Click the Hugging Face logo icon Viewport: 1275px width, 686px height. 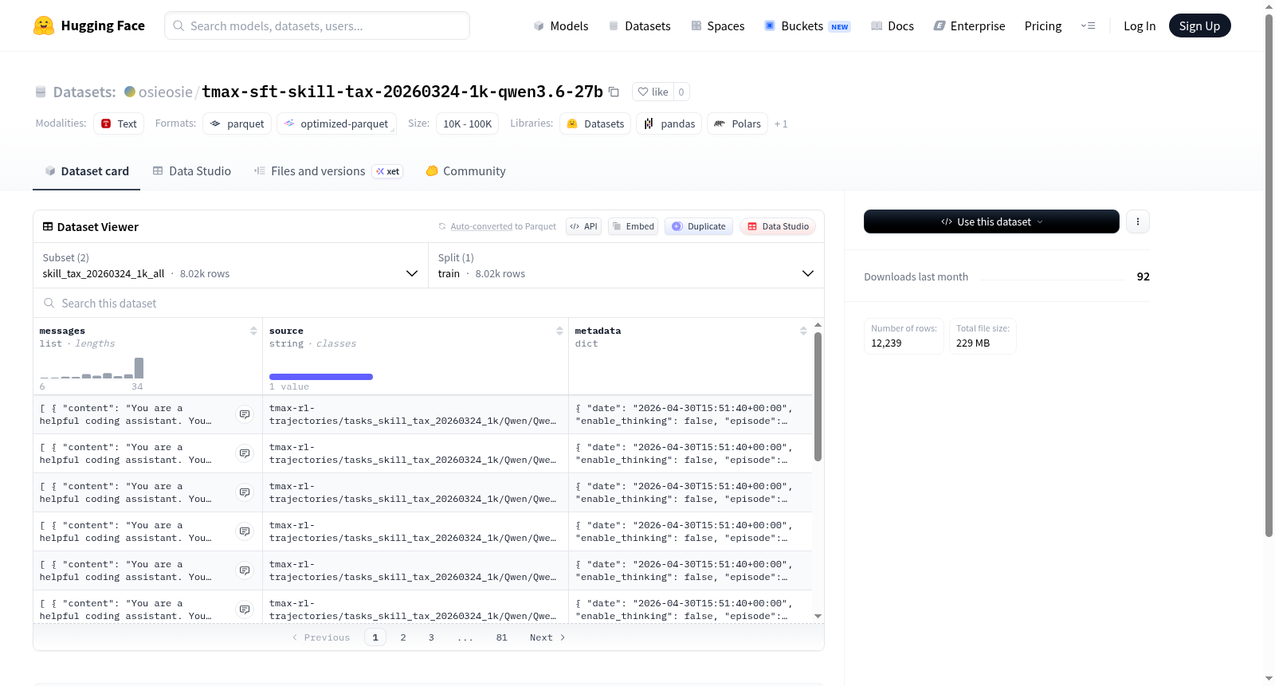click(x=44, y=25)
